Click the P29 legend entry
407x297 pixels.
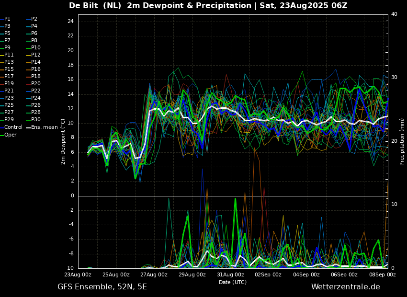7,119
